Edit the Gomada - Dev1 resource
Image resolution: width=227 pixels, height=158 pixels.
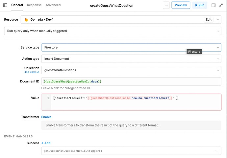pyautogui.click(x=209, y=19)
